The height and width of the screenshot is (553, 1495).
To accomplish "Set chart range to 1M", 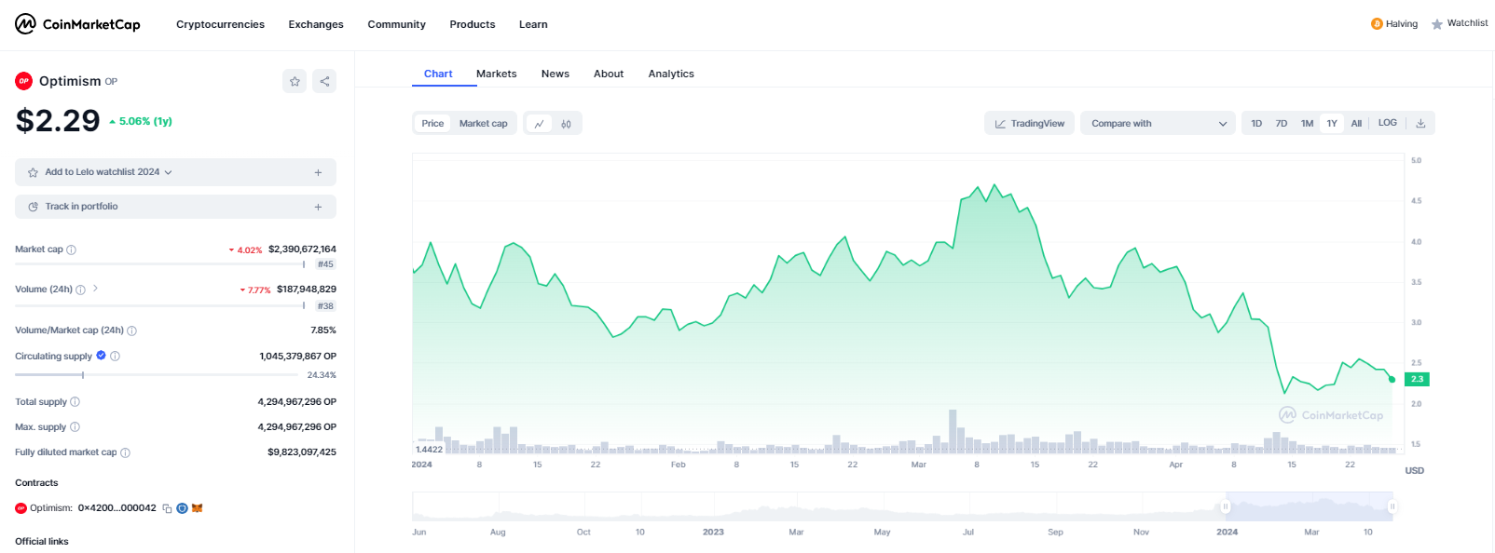I will coord(1308,123).
